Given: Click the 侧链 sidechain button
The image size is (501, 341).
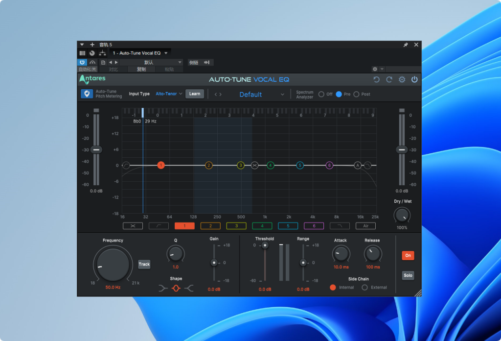Looking at the screenshot, I should (194, 62).
